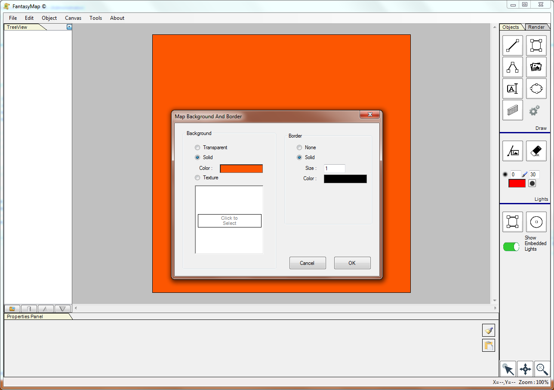The height and width of the screenshot is (390, 554).
Task: Open the Edit menu
Action: [29, 18]
